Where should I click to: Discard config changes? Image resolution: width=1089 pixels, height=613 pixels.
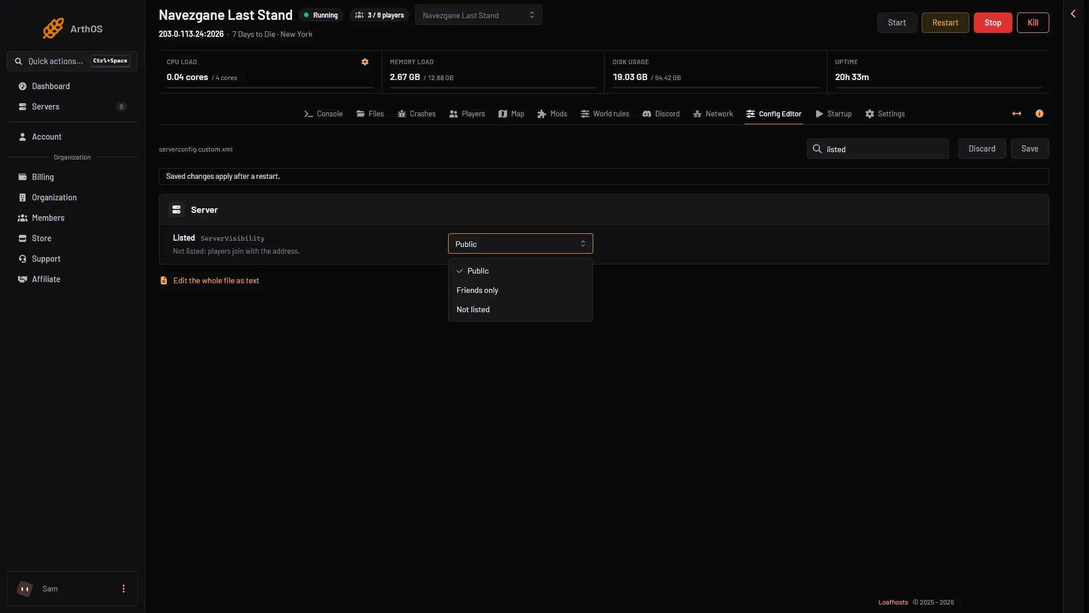point(982,149)
